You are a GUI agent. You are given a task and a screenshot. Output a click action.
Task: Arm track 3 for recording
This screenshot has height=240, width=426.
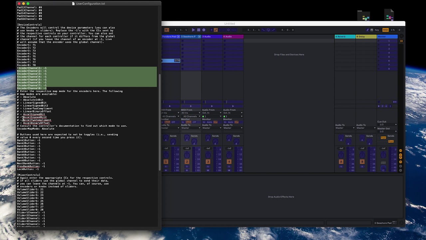(208, 170)
